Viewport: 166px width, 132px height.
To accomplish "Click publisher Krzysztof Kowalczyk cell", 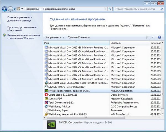I will 122,99.
